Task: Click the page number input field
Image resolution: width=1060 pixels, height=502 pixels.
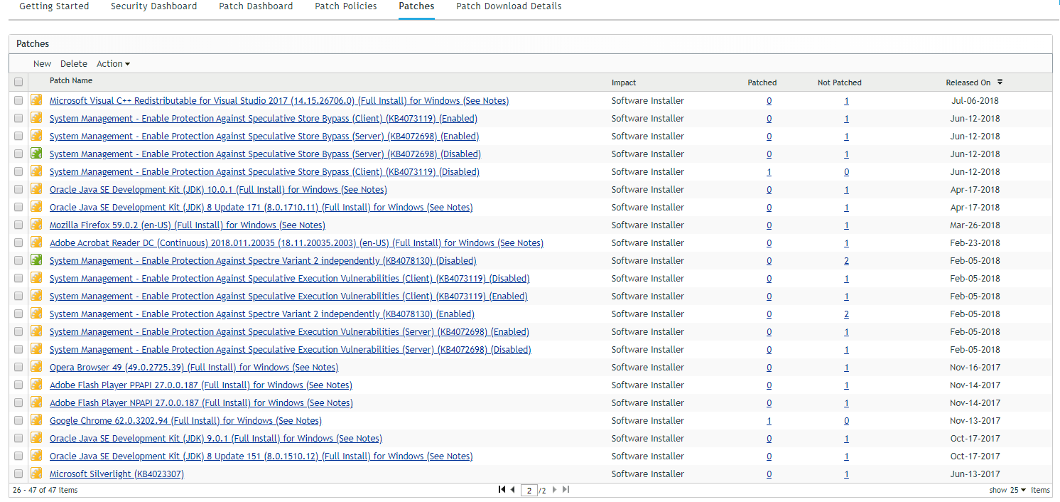Action: (x=529, y=490)
